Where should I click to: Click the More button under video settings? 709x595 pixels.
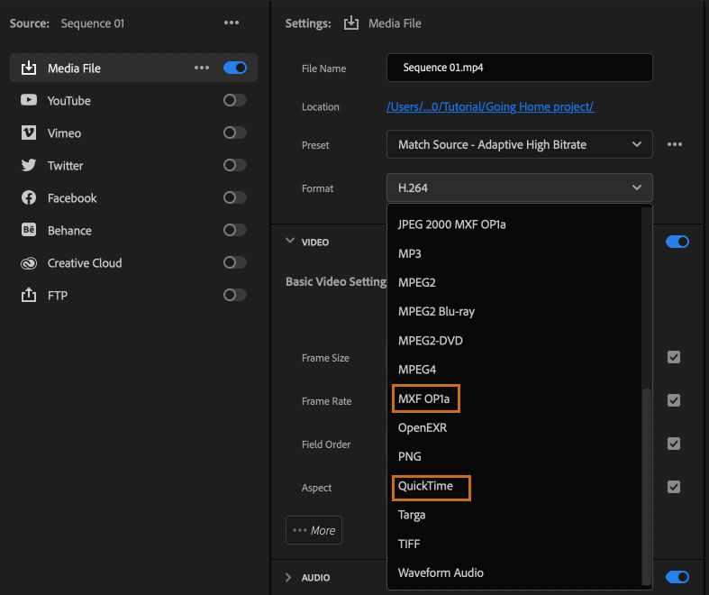pos(314,530)
